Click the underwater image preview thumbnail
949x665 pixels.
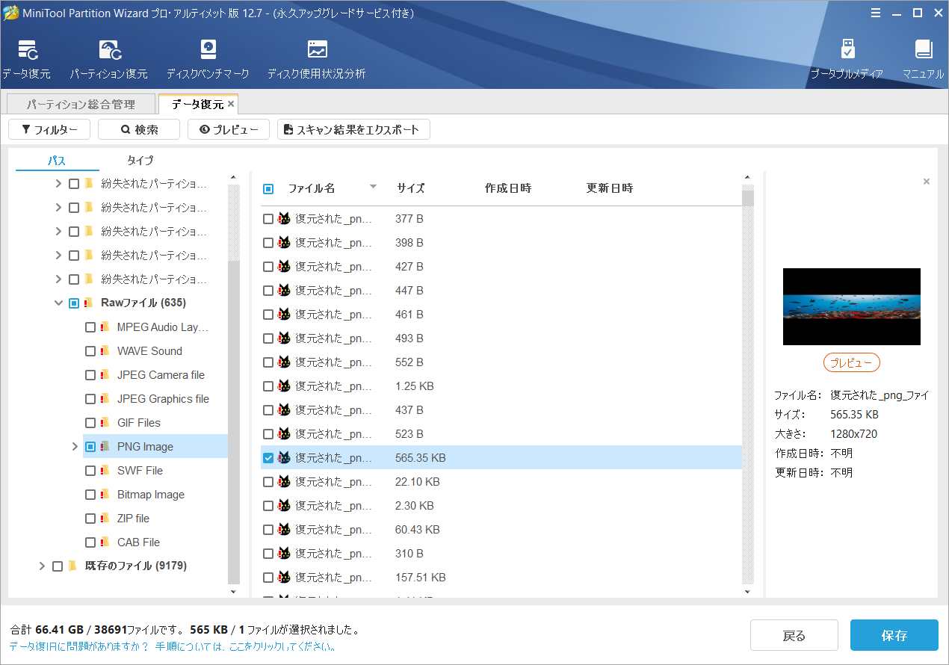(852, 306)
